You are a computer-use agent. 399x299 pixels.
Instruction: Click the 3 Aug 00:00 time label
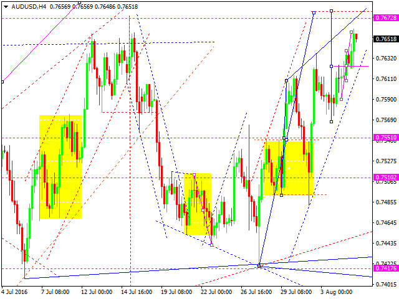(337, 292)
